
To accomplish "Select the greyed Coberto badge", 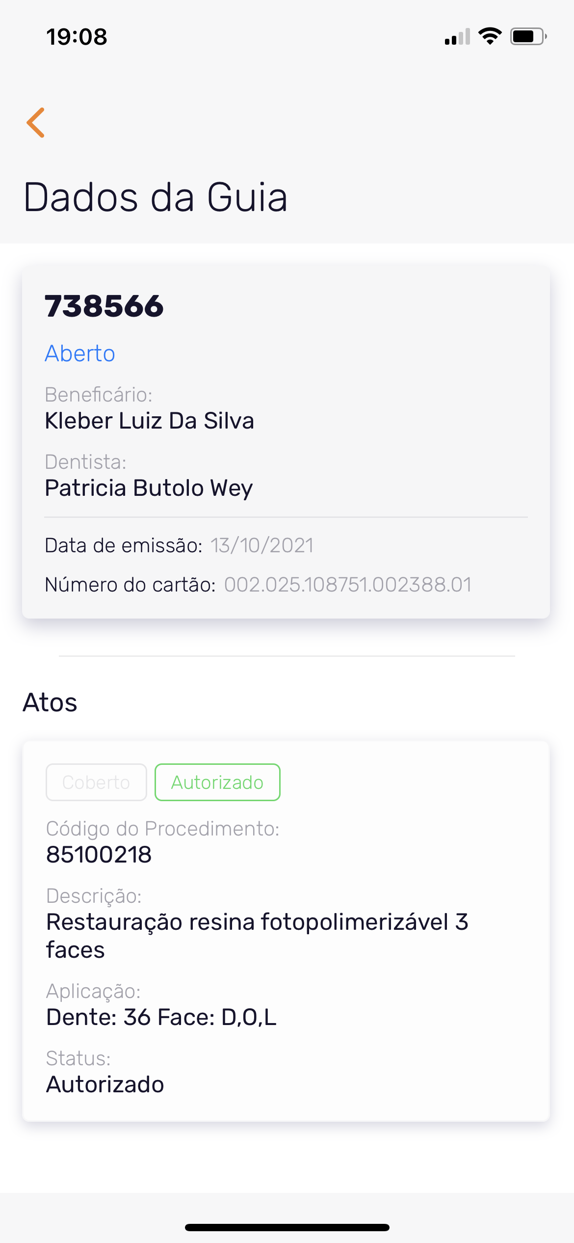I will pos(96,782).
